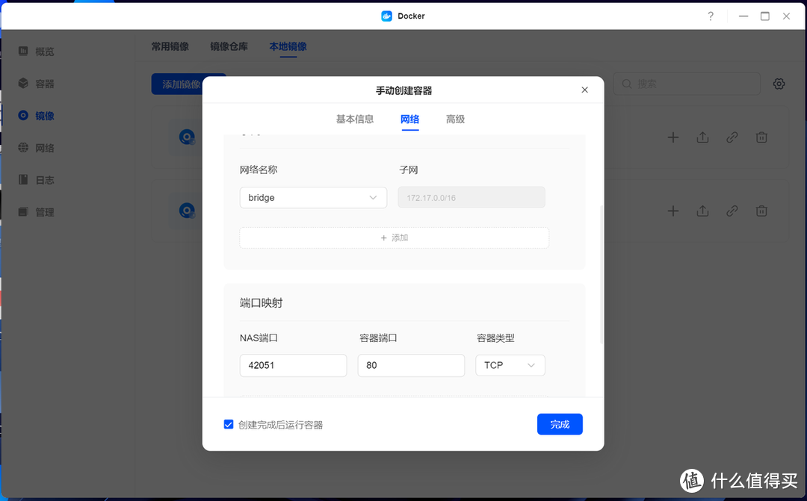Copy the link of the second image
Screen dimensions: 807x501
(x=732, y=210)
